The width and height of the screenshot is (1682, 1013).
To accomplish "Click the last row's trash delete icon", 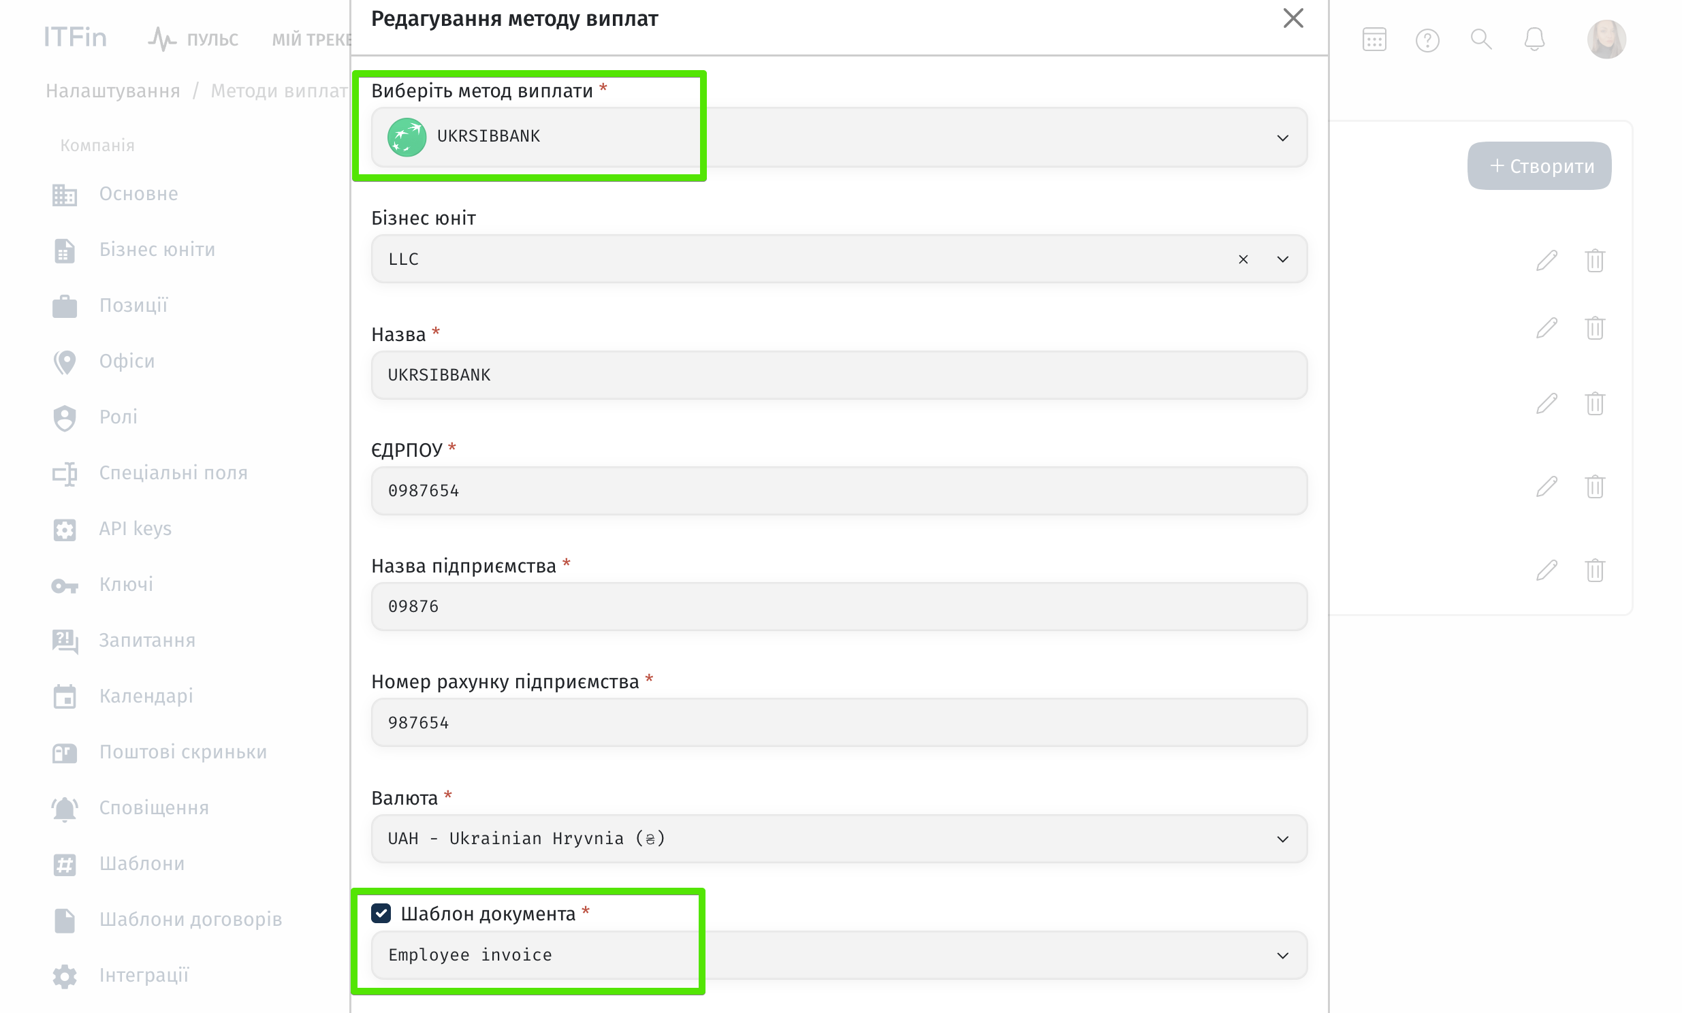I will 1594,570.
